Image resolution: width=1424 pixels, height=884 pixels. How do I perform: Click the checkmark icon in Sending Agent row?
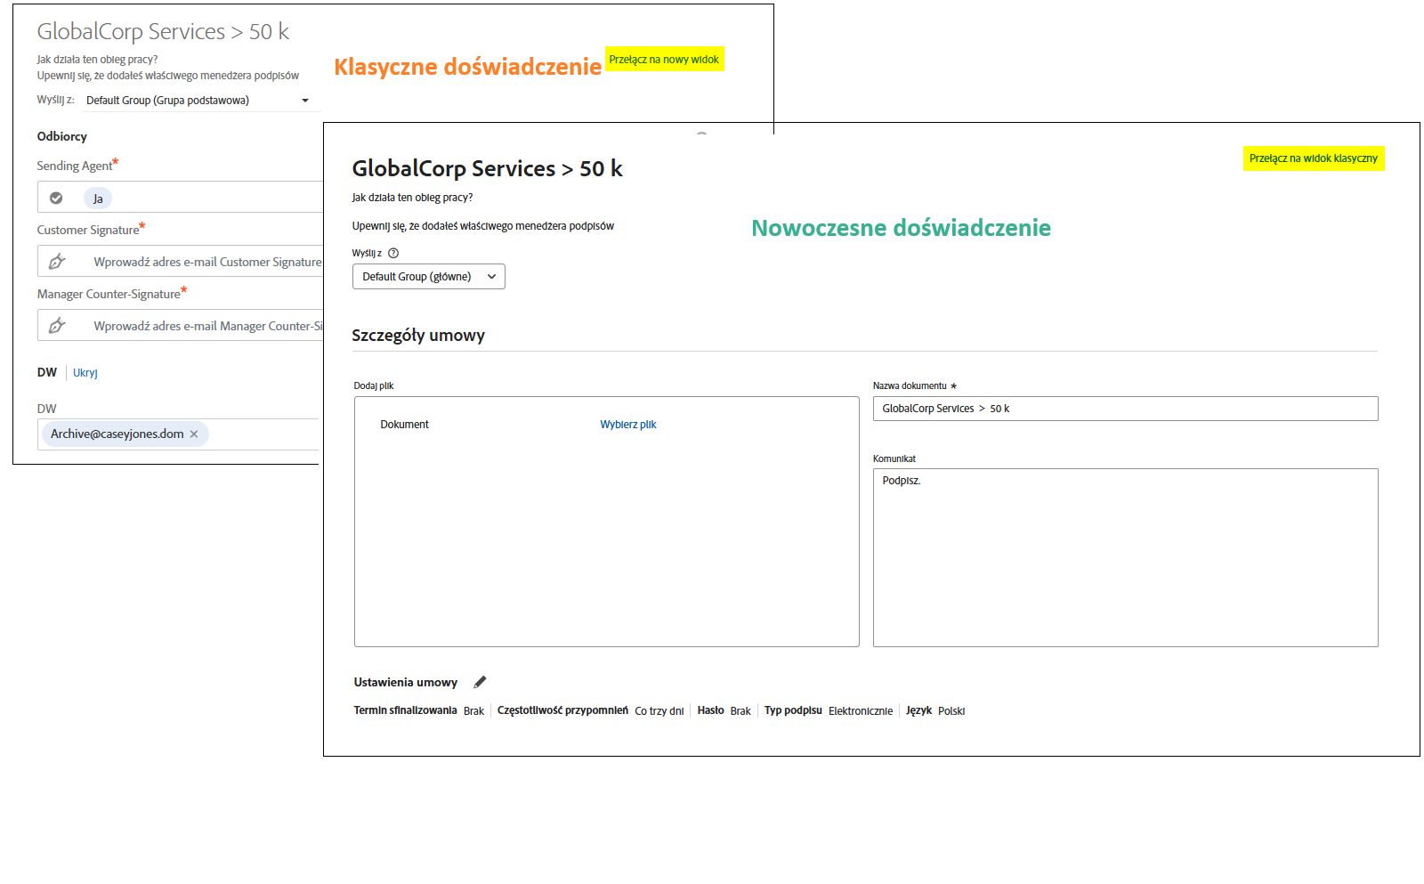point(56,198)
